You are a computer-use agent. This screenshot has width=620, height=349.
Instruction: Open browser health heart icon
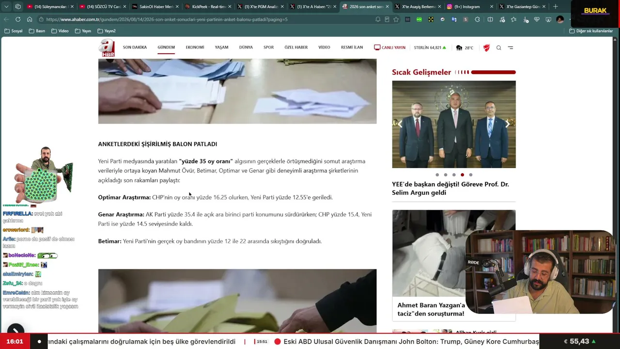pos(537,19)
